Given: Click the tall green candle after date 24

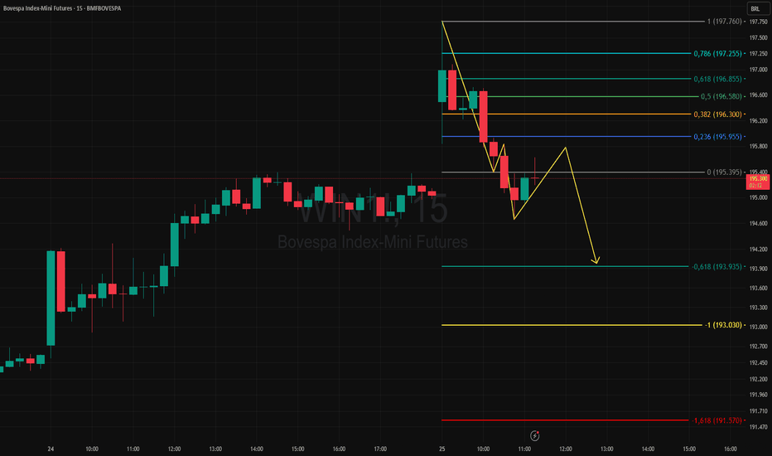Looking at the screenshot, I should [51, 298].
